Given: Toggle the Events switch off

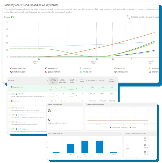Looking at the screenshot, I should pos(12,17).
